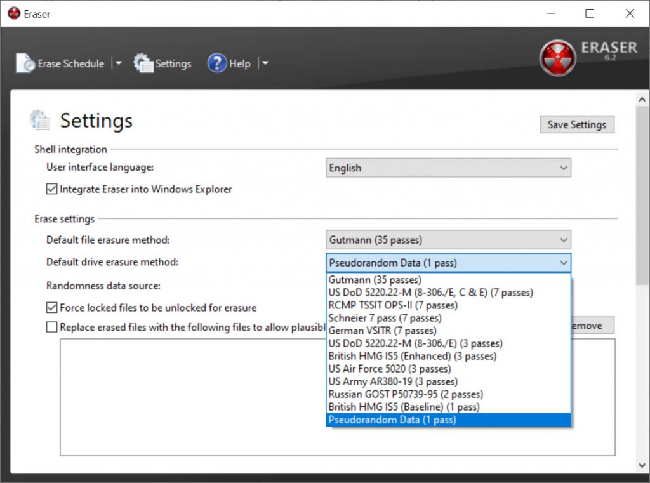650x483 pixels.
Task: Click the vertical scrollbar down arrow
Action: pyautogui.click(x=642, y=466)
